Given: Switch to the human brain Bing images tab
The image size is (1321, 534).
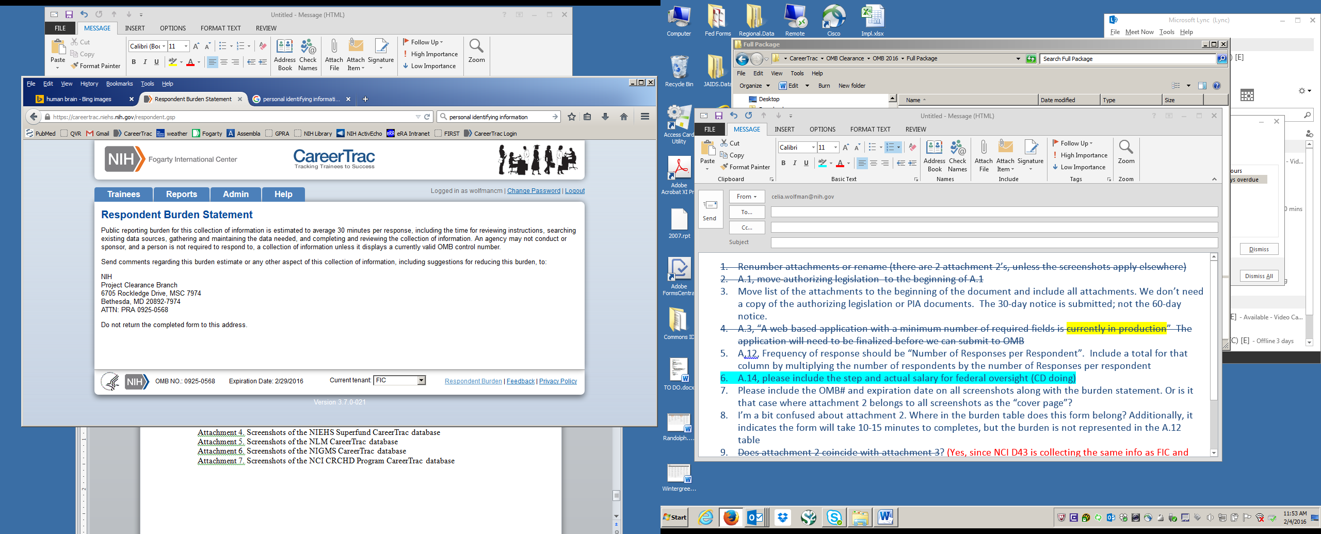Looking at the screenshot, I should pyautogui.click(x=79, y=99).
